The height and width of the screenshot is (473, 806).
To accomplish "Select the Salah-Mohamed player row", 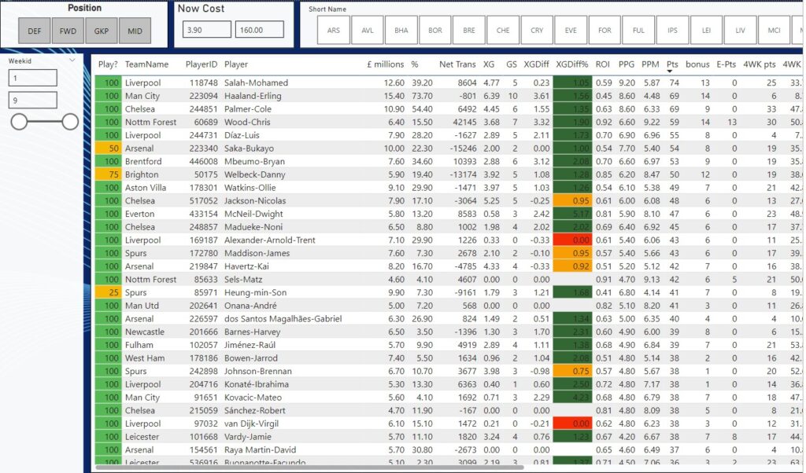I will click(x=256, y=82).
